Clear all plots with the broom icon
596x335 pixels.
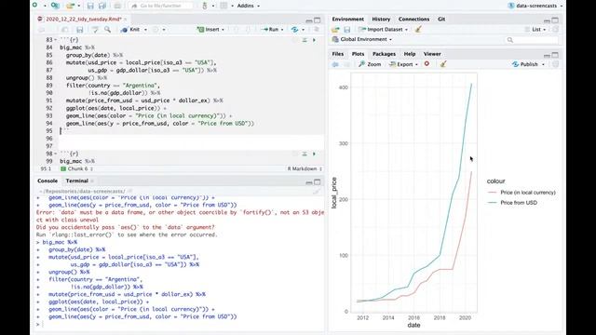click(443, 64)
